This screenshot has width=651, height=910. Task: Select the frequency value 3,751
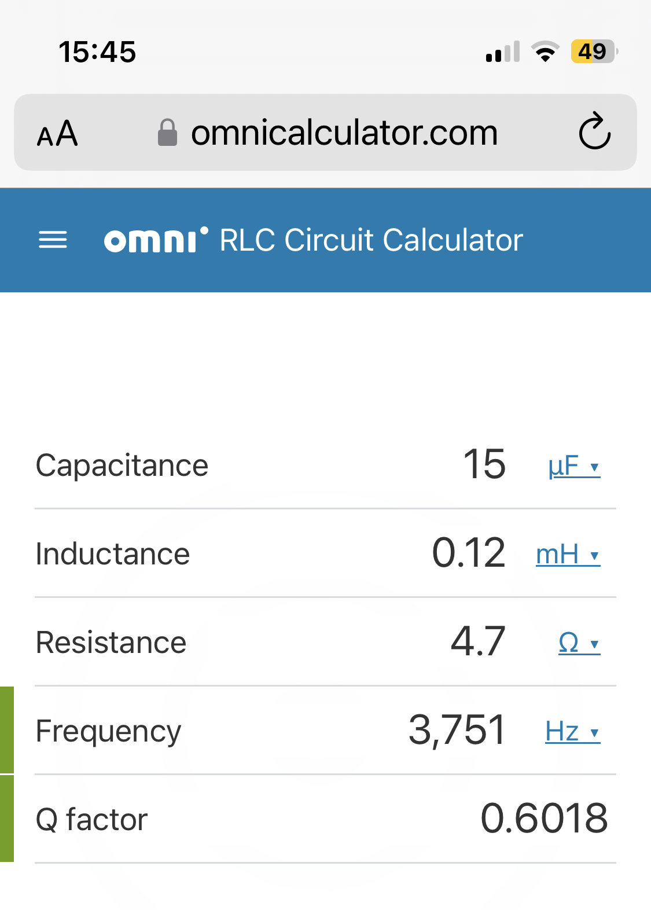pyautogui.click(x=457, y=730)
